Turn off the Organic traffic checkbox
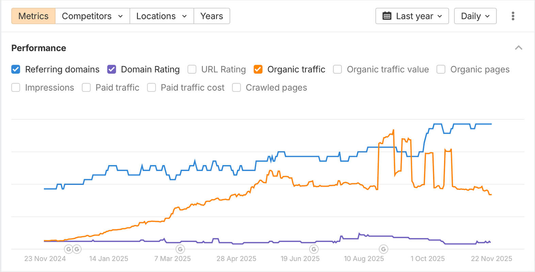 (x=258, y=69)
